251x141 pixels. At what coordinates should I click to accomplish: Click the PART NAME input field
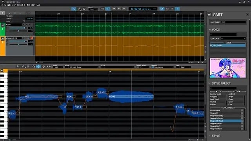tap(233, 22)
